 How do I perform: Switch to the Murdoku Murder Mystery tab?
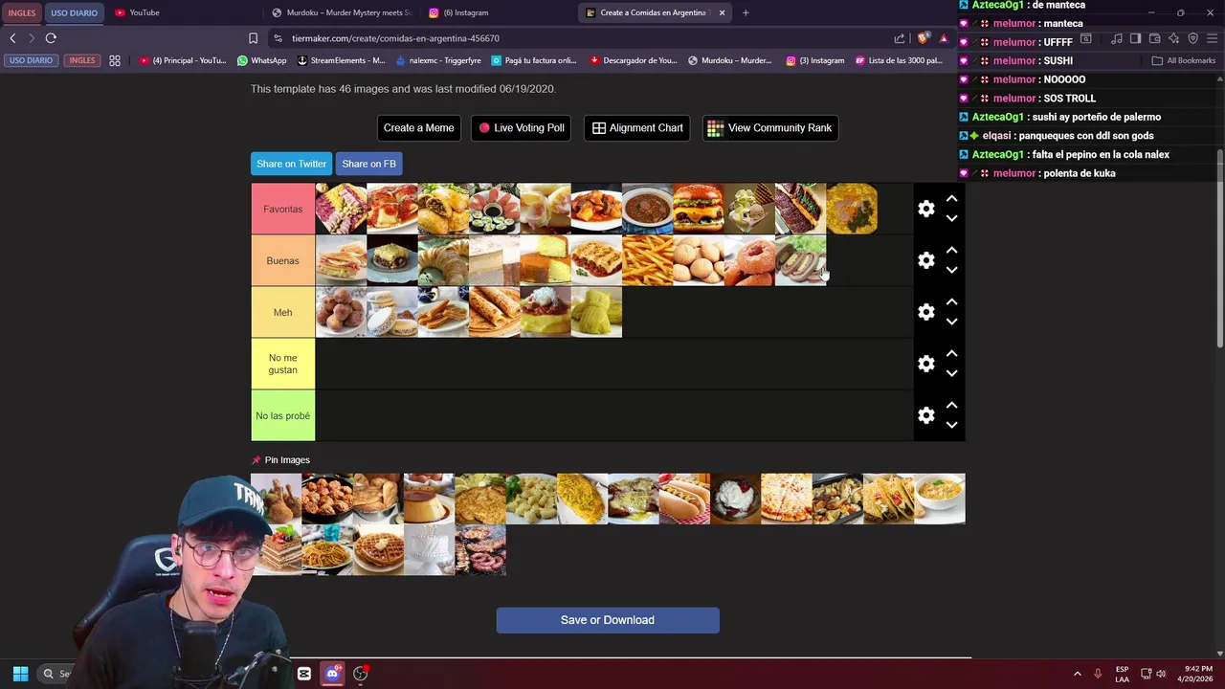click(x=341, y=12)
